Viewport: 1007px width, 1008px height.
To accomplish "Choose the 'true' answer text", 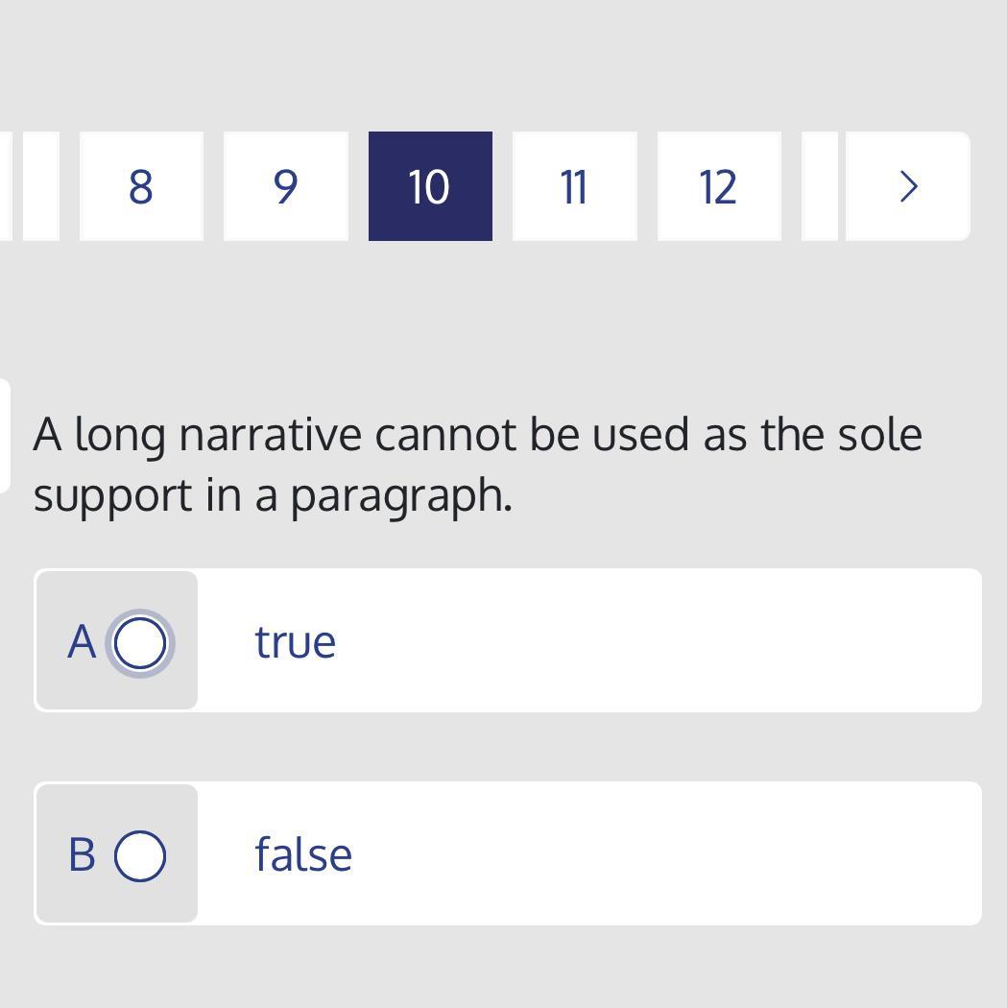I will [296, 642].
